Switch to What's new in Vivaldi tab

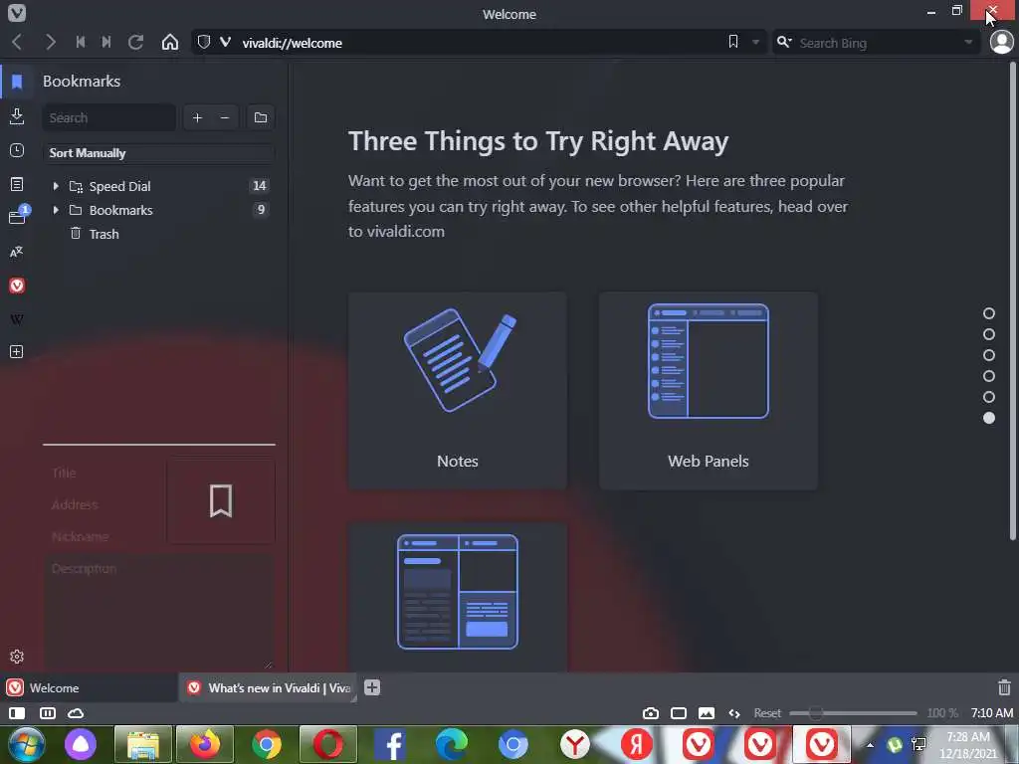[268, 688]
